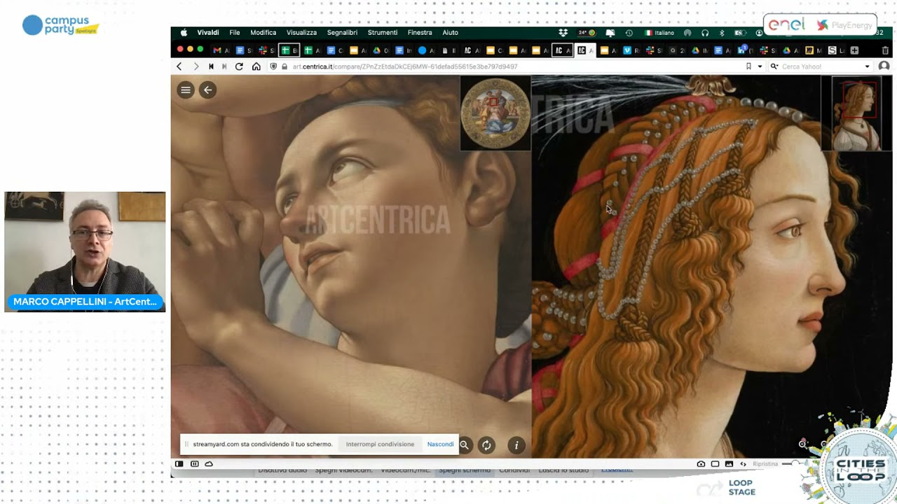897x504 pixels.
Task: Open the tracker blocker shield icon
Action: point(273,66)
